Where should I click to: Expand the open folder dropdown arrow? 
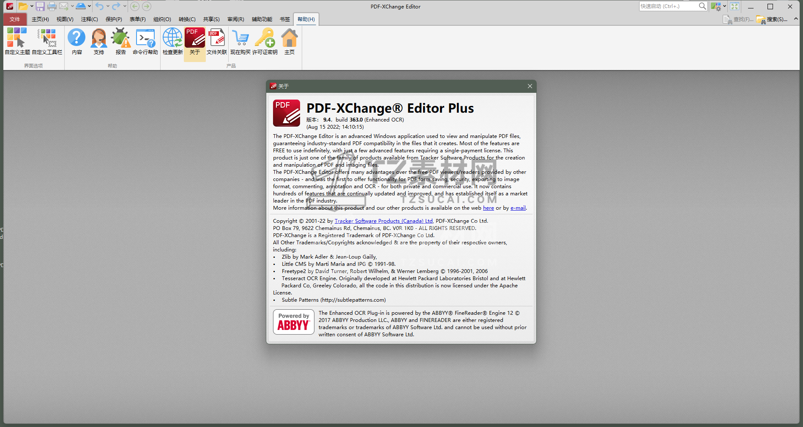(x=32, y=6)
